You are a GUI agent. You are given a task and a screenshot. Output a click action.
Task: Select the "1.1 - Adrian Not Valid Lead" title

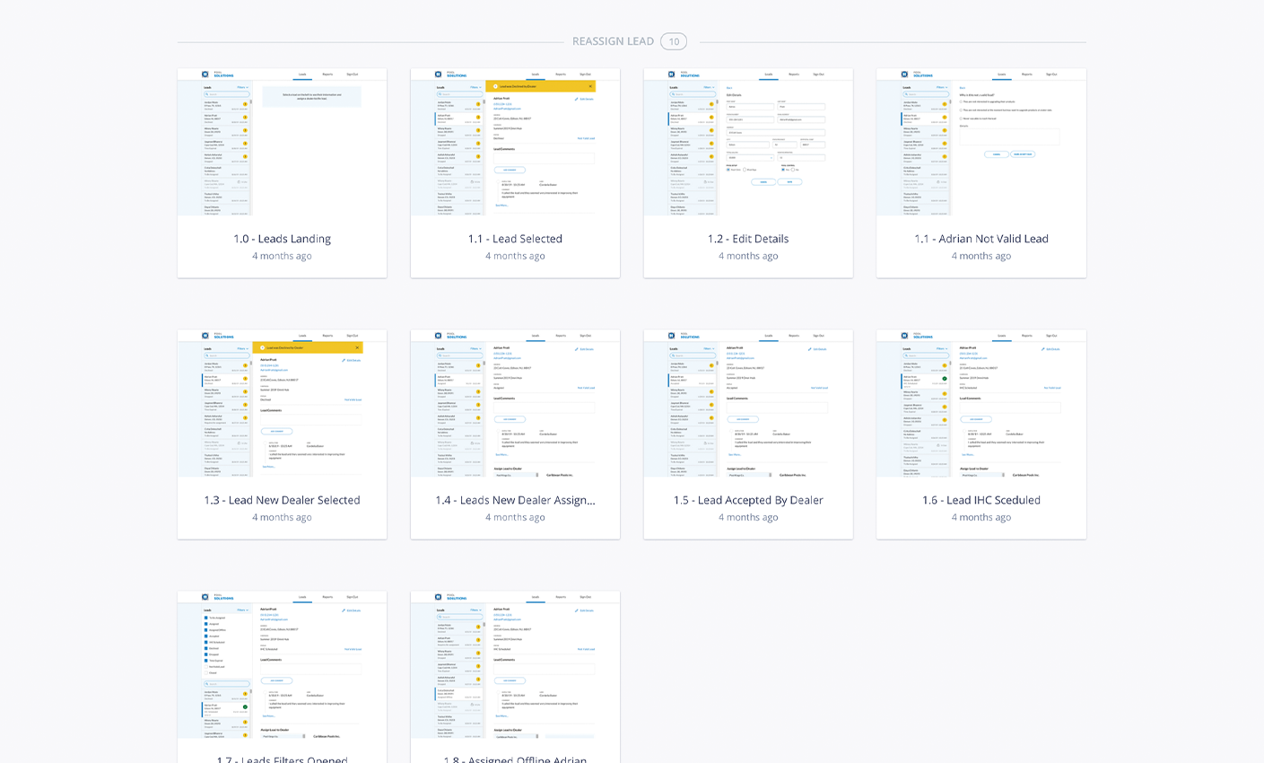pyautogui.click(x=981, y=239)
